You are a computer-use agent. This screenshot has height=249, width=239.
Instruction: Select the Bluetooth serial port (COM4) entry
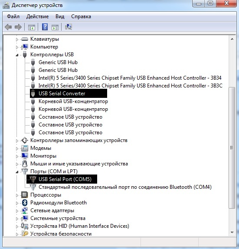pos(125,187)
